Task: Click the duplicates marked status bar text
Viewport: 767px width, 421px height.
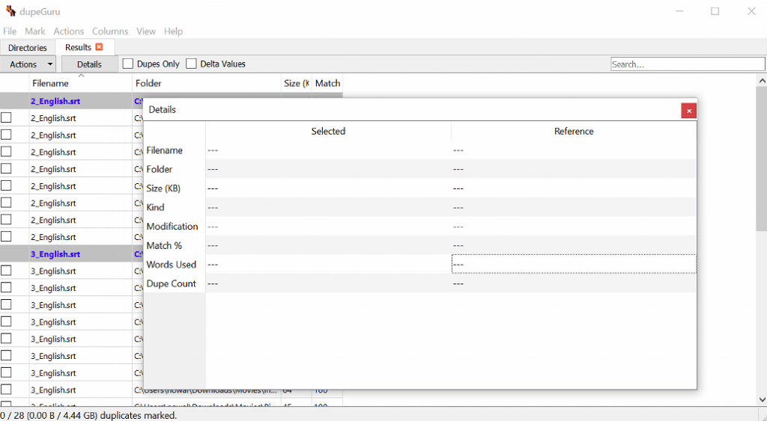Action: pyautogui.click(x=88, y=416)
